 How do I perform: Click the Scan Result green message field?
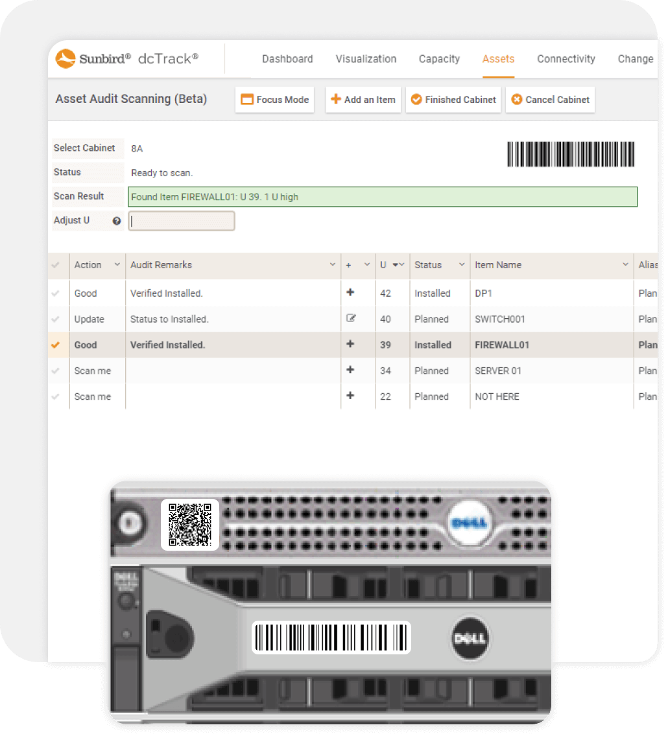[x=383, y=197]
